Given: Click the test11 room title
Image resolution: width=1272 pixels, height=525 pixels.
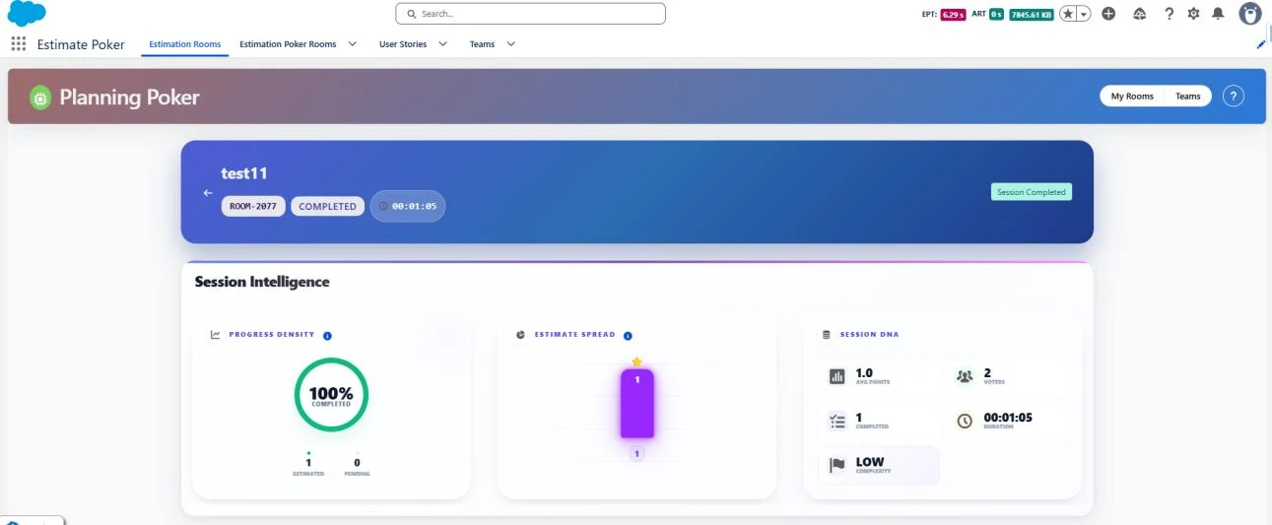Looking at the screenshot, I should click(244, 173).
